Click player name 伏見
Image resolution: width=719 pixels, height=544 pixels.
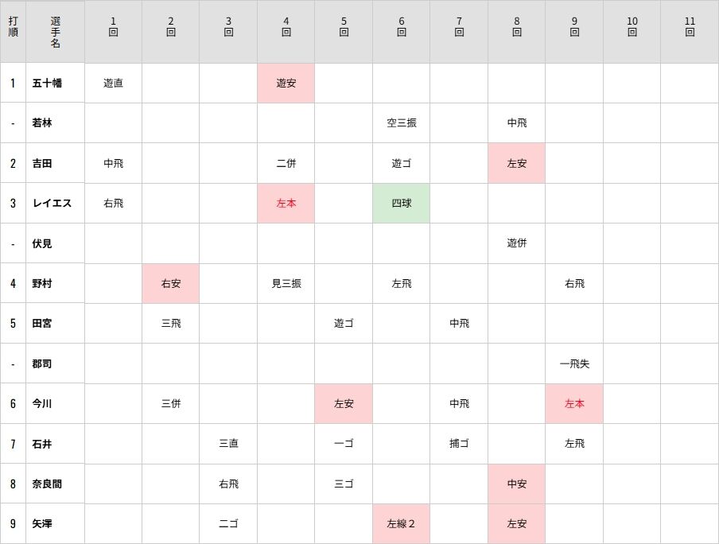41,243
